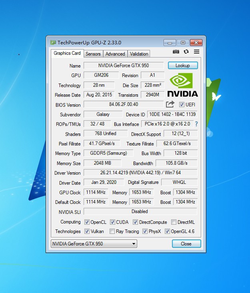Open the hamburger menu icon

click(196, 52)
